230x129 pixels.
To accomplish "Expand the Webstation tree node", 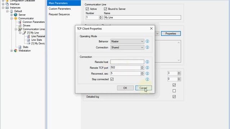I will point(11,51).
